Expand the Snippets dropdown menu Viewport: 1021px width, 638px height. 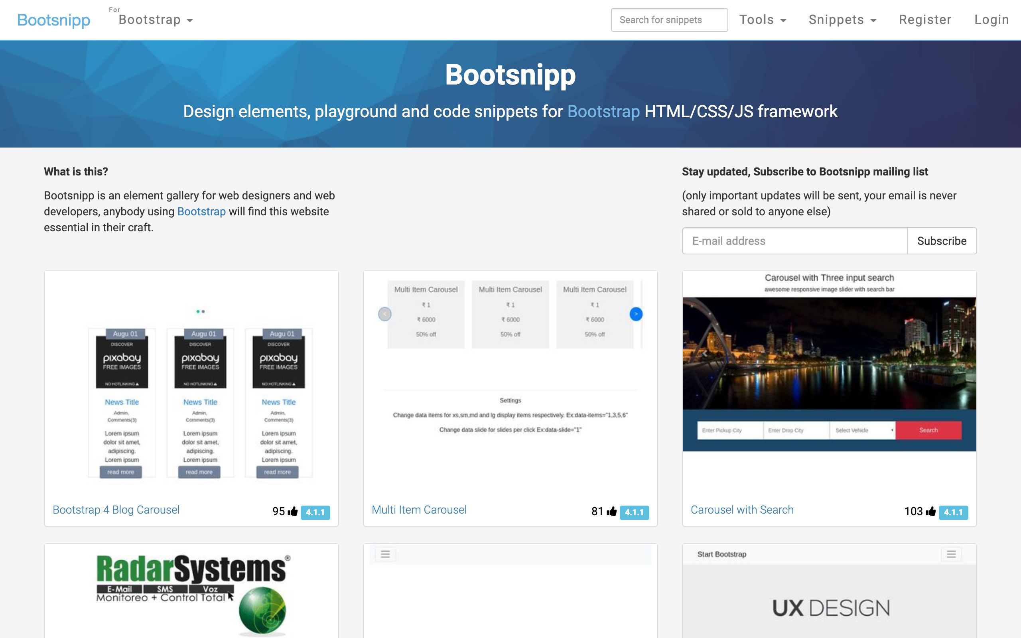click(842, 20)
